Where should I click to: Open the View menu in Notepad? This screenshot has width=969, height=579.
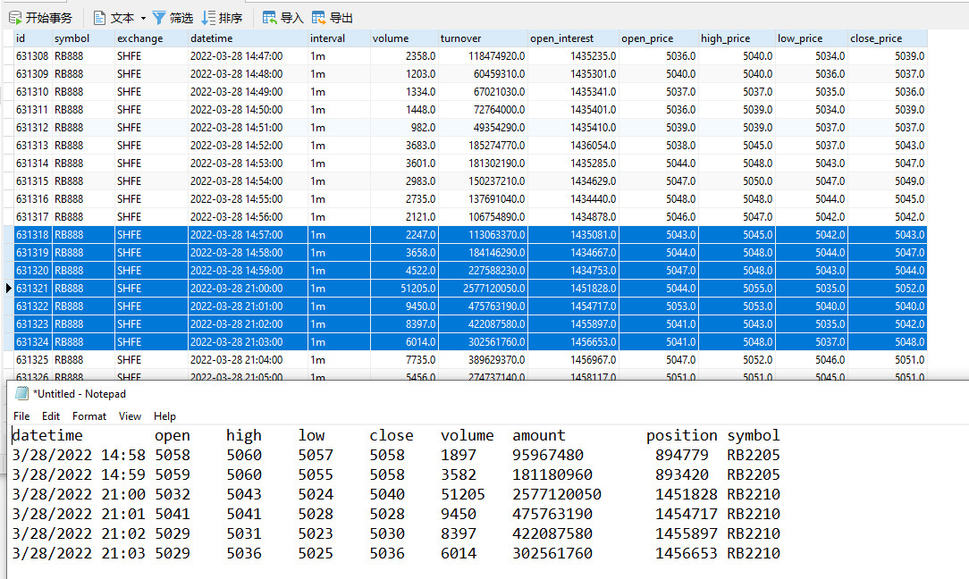(130, 416)
